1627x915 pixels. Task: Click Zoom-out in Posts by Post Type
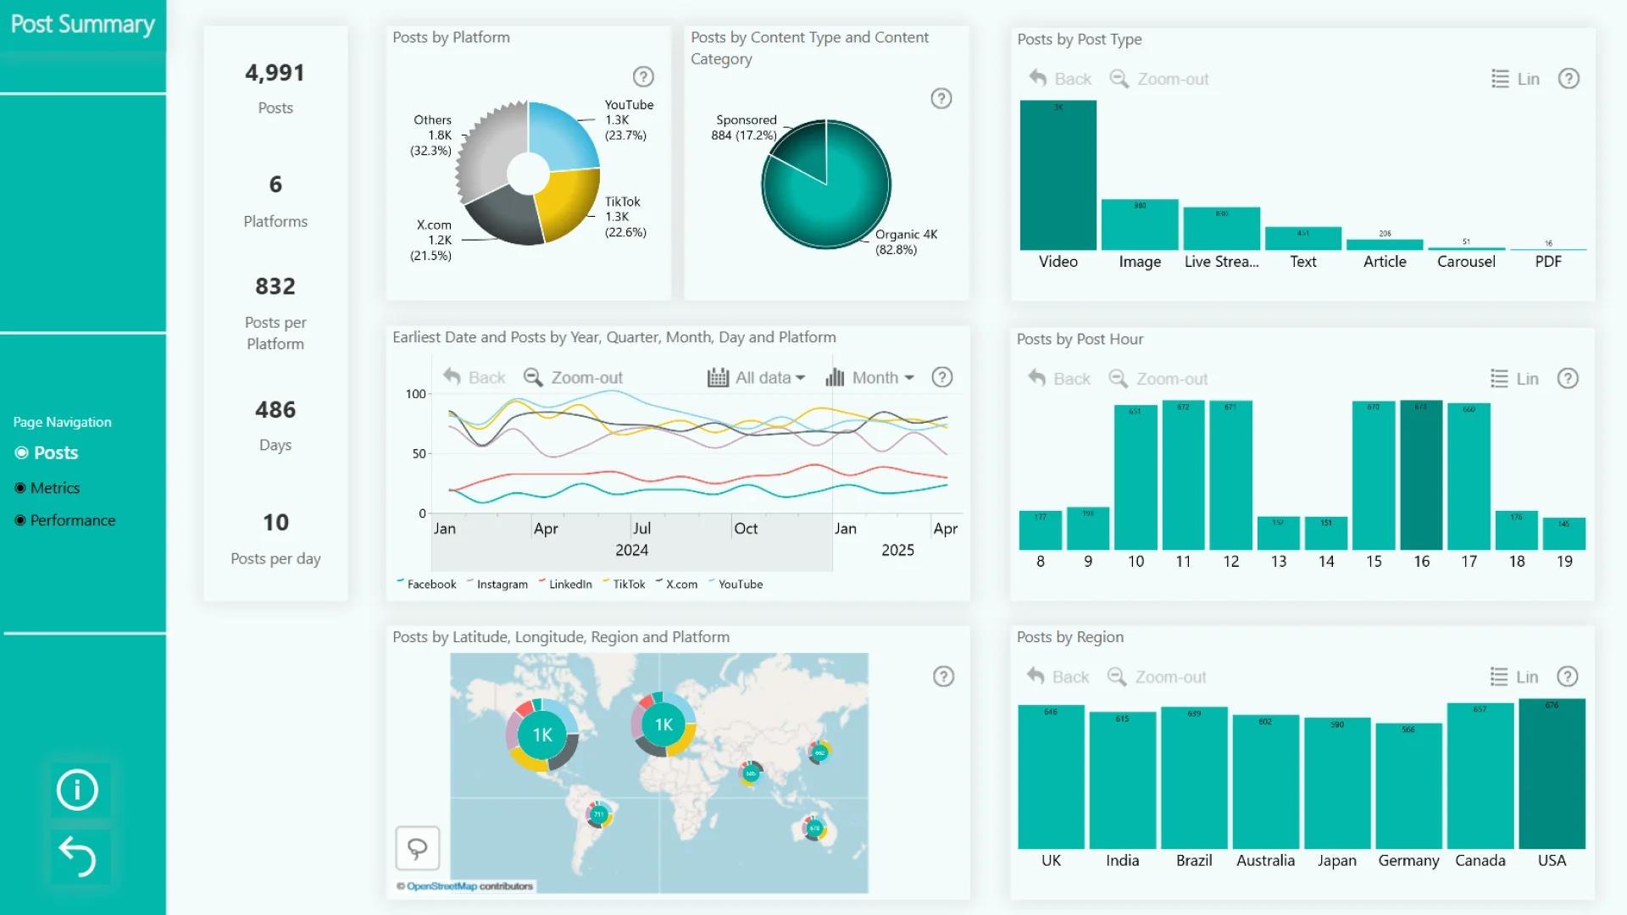tap(1159, 79)
